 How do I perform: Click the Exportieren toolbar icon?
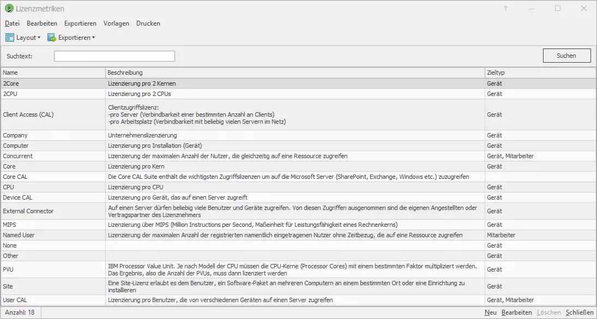(51, 37)
